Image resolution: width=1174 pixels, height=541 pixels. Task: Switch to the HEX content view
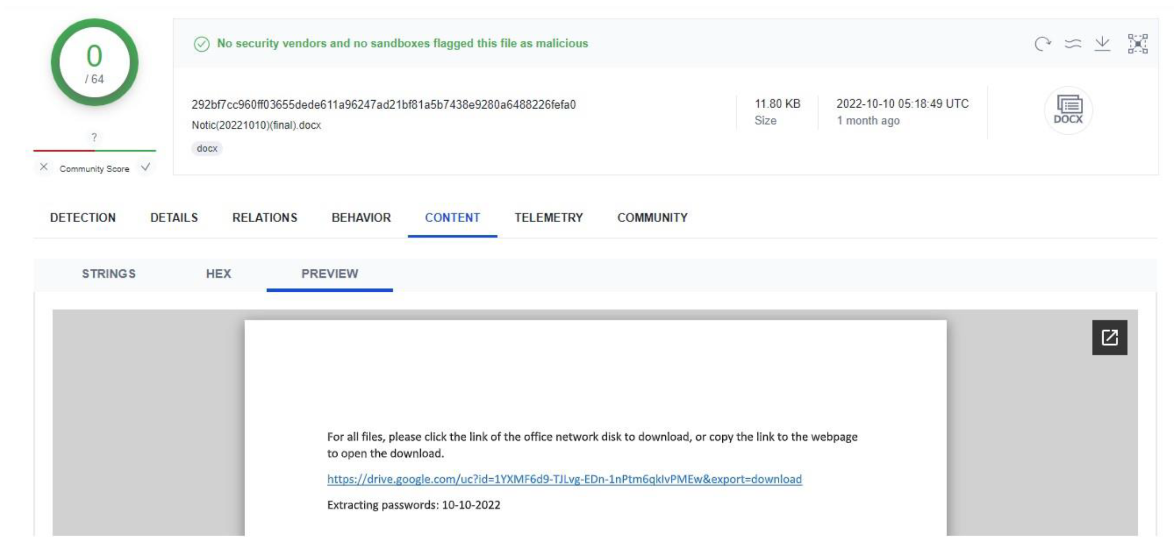218,274
